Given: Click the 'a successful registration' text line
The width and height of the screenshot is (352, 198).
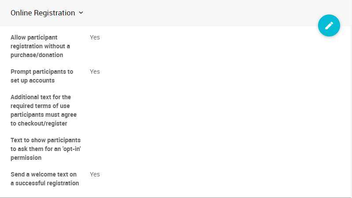Looking at the screenshot, I should pyautogui.click(x=44, y=183).
